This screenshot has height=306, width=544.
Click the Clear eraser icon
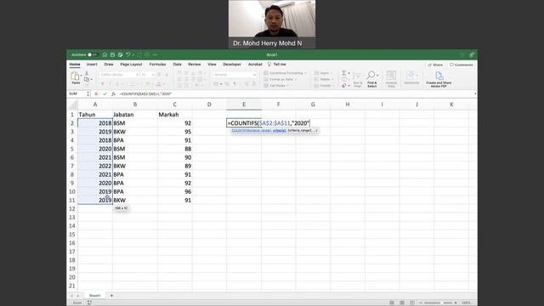343,85
